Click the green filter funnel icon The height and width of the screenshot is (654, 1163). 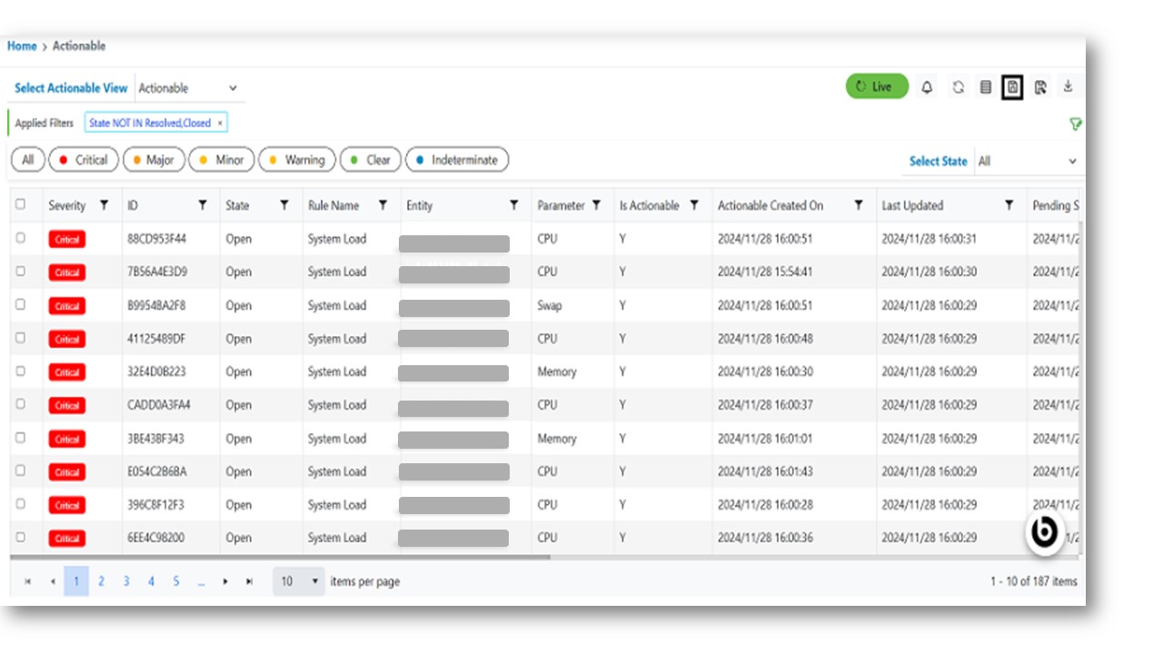pos(1076,124)
